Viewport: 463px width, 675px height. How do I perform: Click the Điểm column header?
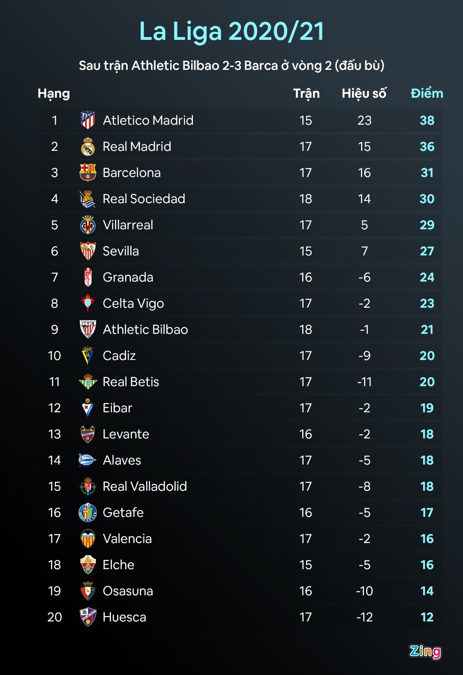tap(427, 93)
